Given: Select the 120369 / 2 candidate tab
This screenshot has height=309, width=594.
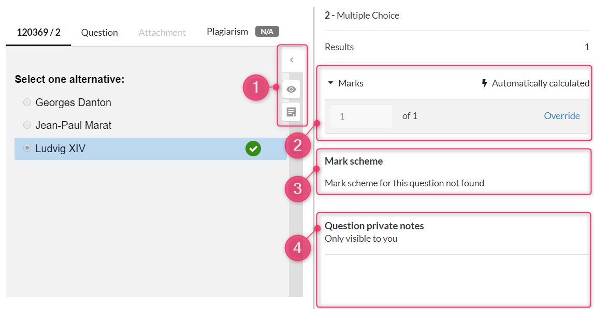Looking at the screenshot, I should (38, 33).
